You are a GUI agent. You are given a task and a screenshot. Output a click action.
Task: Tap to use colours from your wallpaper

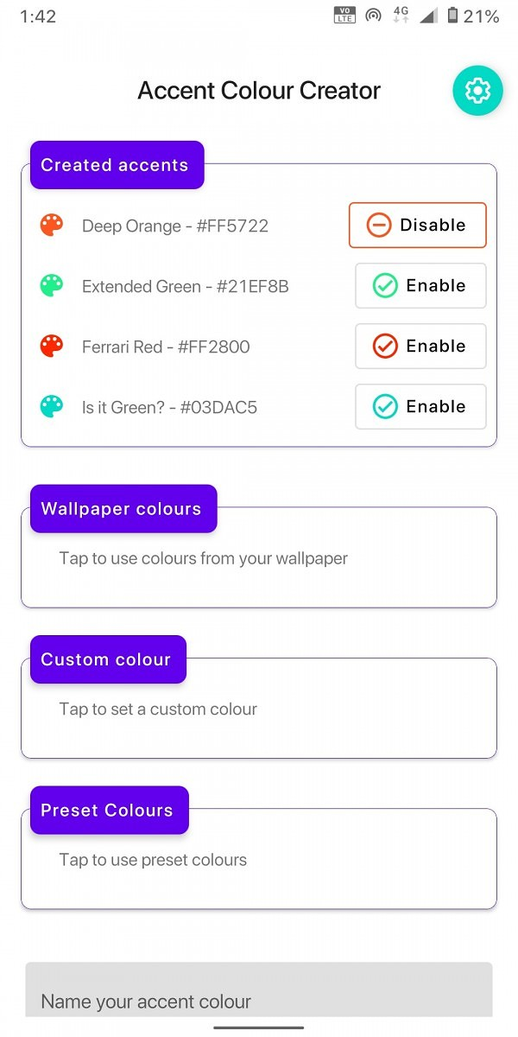tap(204, 558)
